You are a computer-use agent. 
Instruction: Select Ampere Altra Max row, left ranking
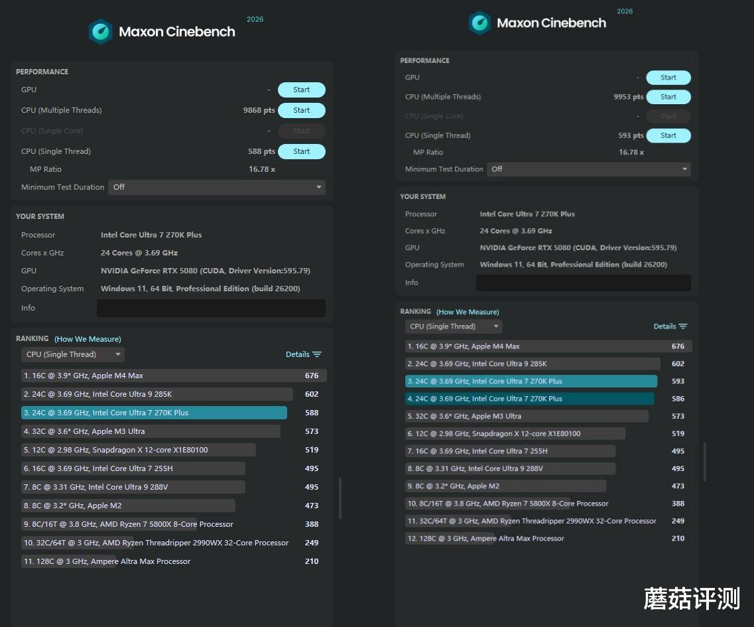[174, 561]
